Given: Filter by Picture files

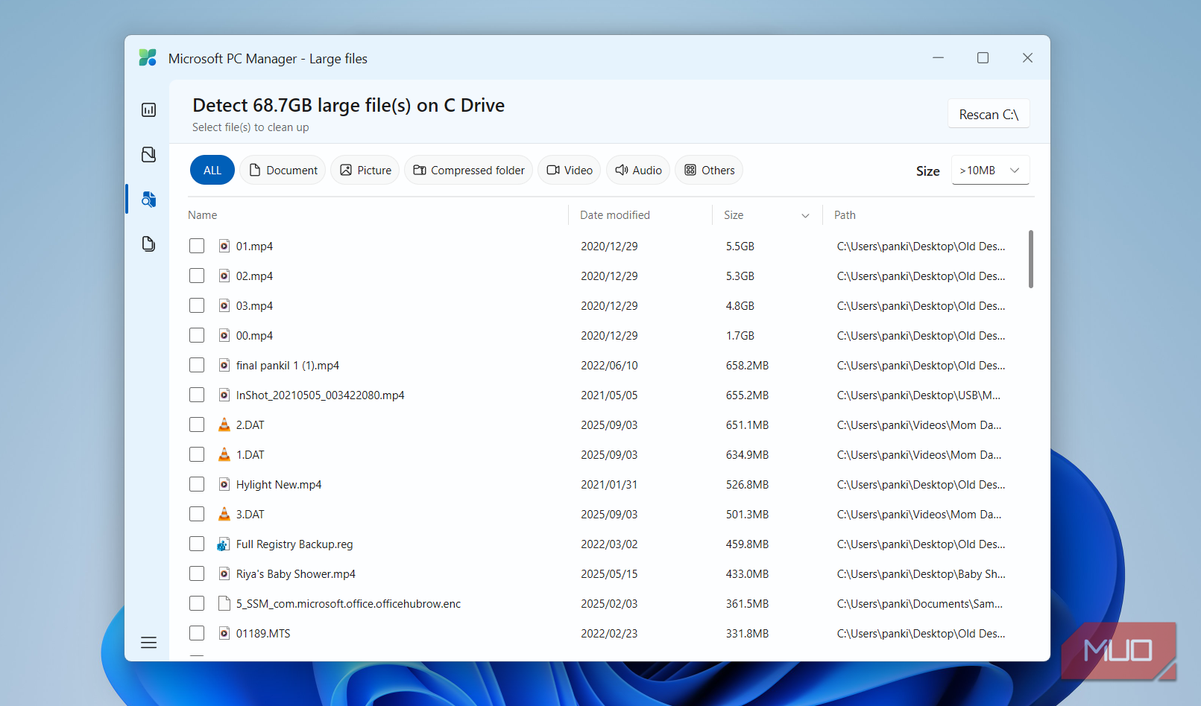Looking at the screenshot, I should [365, 170].
